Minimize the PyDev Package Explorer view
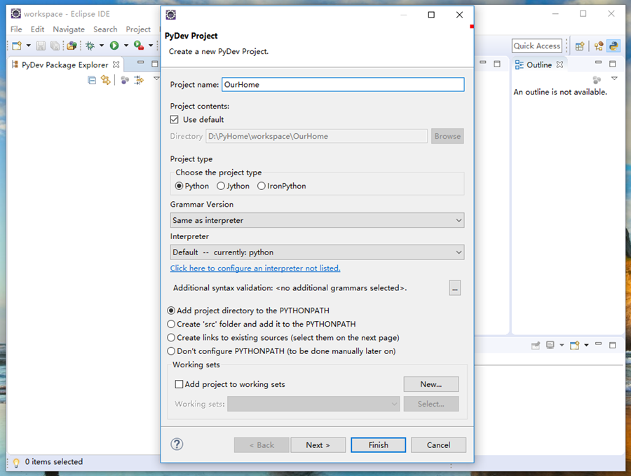The height and width of the screenshot is (476, 631). coord(140,63)
